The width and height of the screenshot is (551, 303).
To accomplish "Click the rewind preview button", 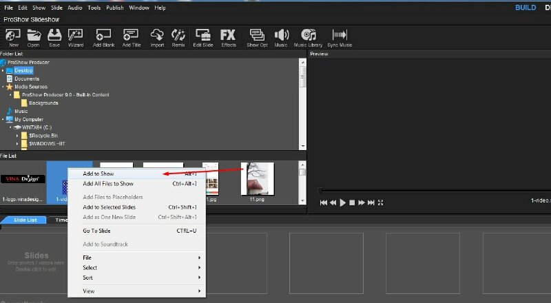I will pos(333,202).
